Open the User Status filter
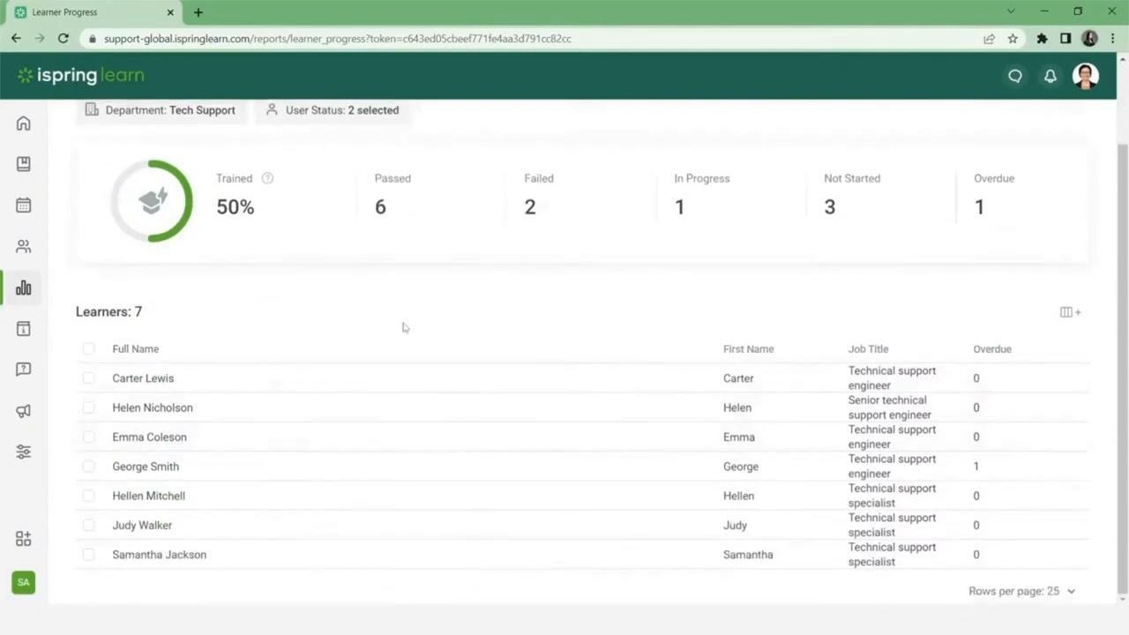 tap(332, 109)
